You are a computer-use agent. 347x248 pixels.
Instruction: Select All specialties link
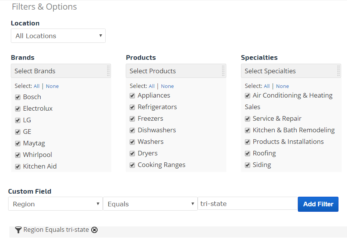[267, 86]
